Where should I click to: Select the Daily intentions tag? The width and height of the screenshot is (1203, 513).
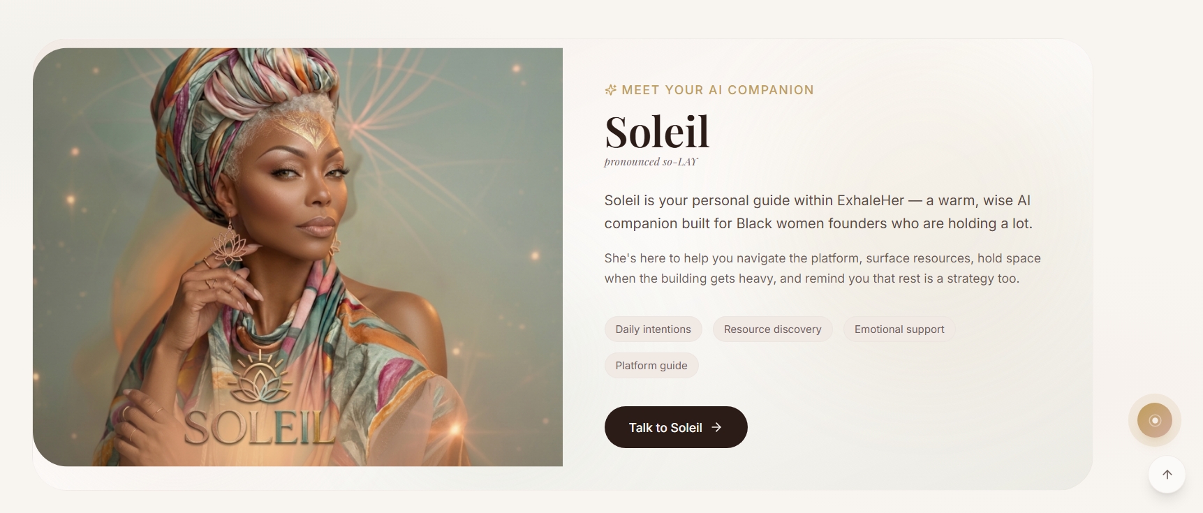653,329
